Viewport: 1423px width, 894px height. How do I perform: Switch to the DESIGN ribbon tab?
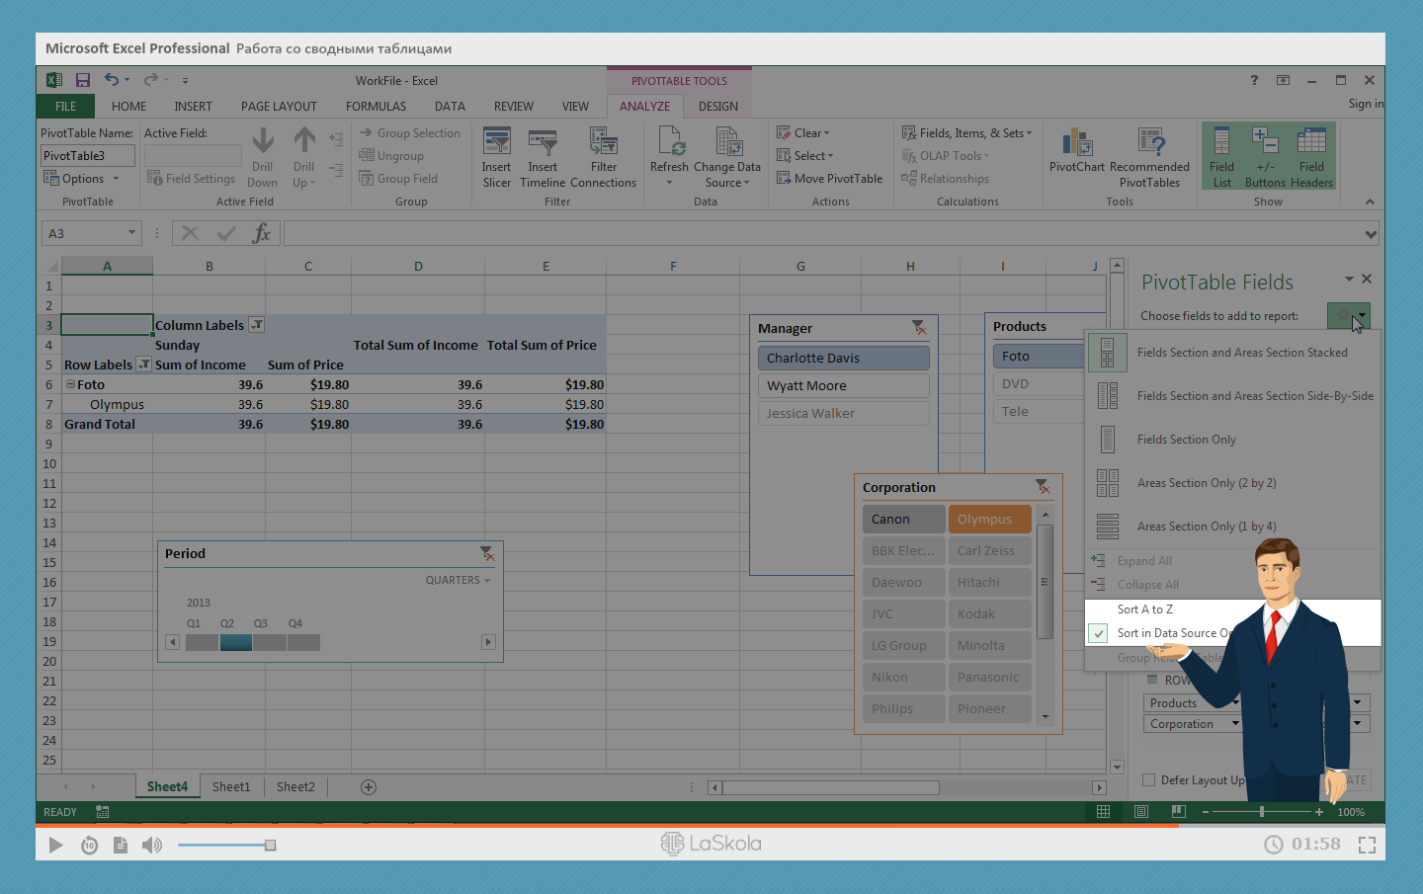pyautogui.click(x=717, y=107)
